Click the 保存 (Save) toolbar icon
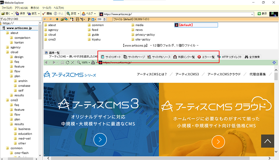Viewport: 279px width, 160px height. coord(17,14)
